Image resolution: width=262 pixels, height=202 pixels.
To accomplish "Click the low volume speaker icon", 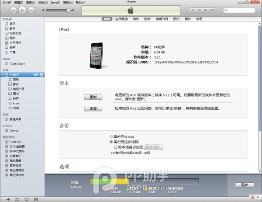I will coord(43,10).
